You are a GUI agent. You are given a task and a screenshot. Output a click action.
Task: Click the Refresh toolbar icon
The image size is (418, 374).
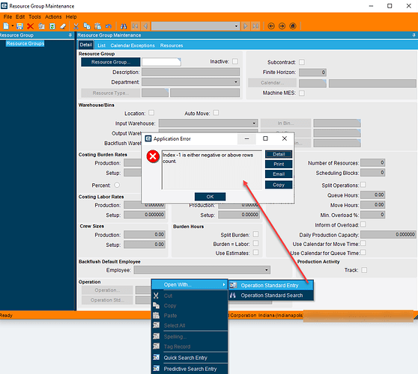pos(52,26)
